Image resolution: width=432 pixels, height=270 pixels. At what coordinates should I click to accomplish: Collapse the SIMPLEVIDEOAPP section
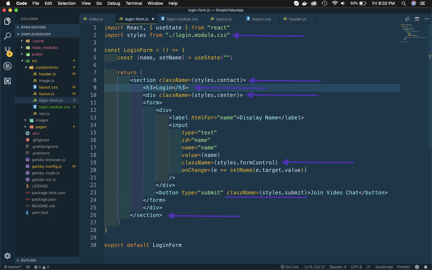[47, 34]
